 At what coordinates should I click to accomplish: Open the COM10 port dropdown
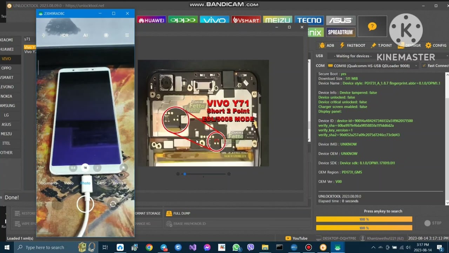[373, 66]
